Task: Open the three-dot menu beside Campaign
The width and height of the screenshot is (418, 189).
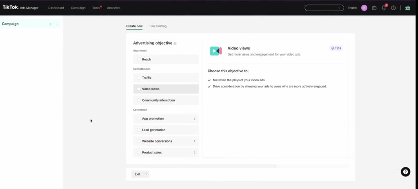Action: [x=56, y=24]
